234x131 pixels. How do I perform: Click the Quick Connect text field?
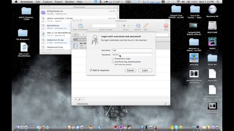(x=104, y=26)
